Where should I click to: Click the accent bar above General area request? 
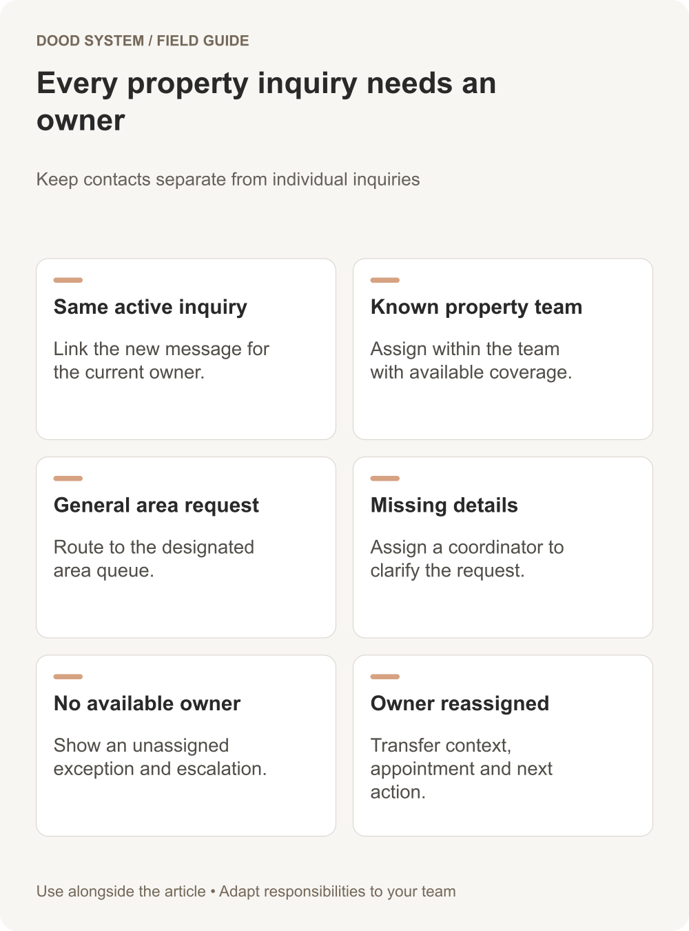[x=68, y=478]
